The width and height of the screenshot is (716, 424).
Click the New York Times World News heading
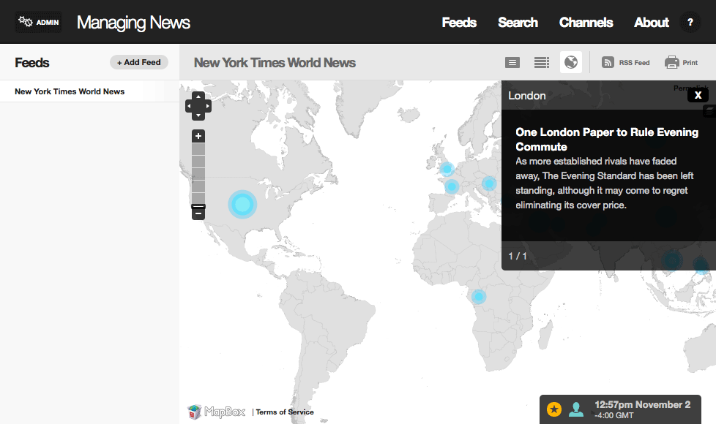pyautogui.click(x=275, y=62)
